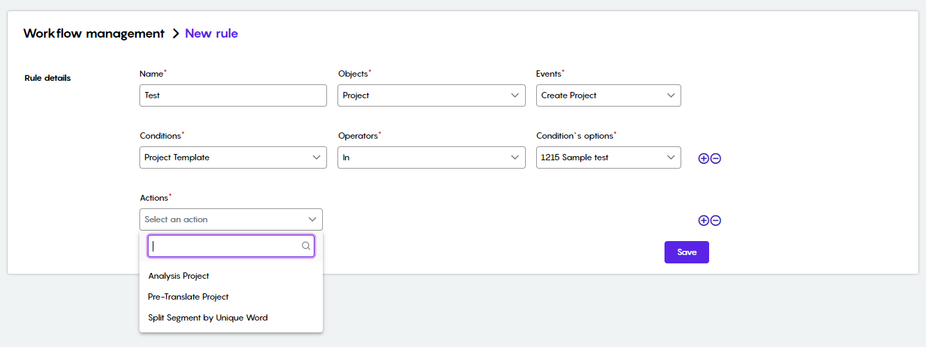Open the Objects dropdown showing Project
926x347 pixels.
point(432,95)
